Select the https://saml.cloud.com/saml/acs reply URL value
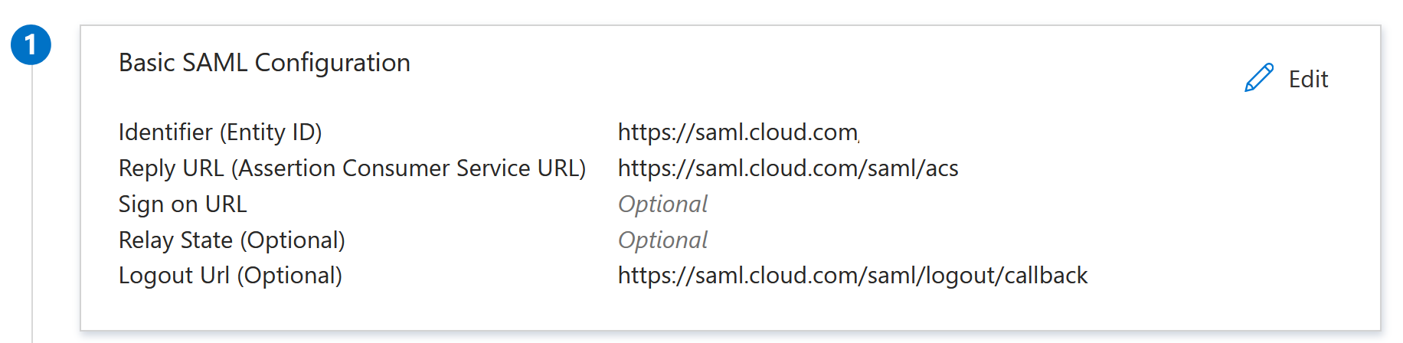This screenshot has width=1403, height=343. pyautogui.click(x=787, y=168)
